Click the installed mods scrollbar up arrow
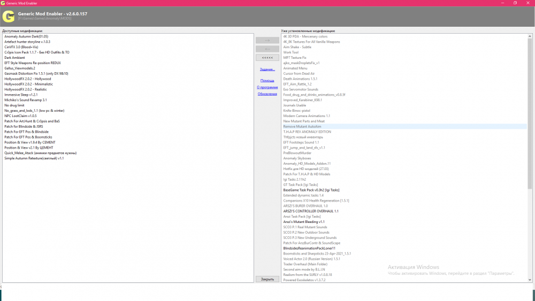The width and height of the screenshot is (535, 301). click(x=530, y=36)
